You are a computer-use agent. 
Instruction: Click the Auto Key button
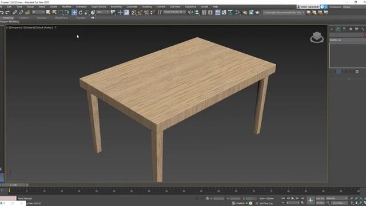[x=320, y=199]
